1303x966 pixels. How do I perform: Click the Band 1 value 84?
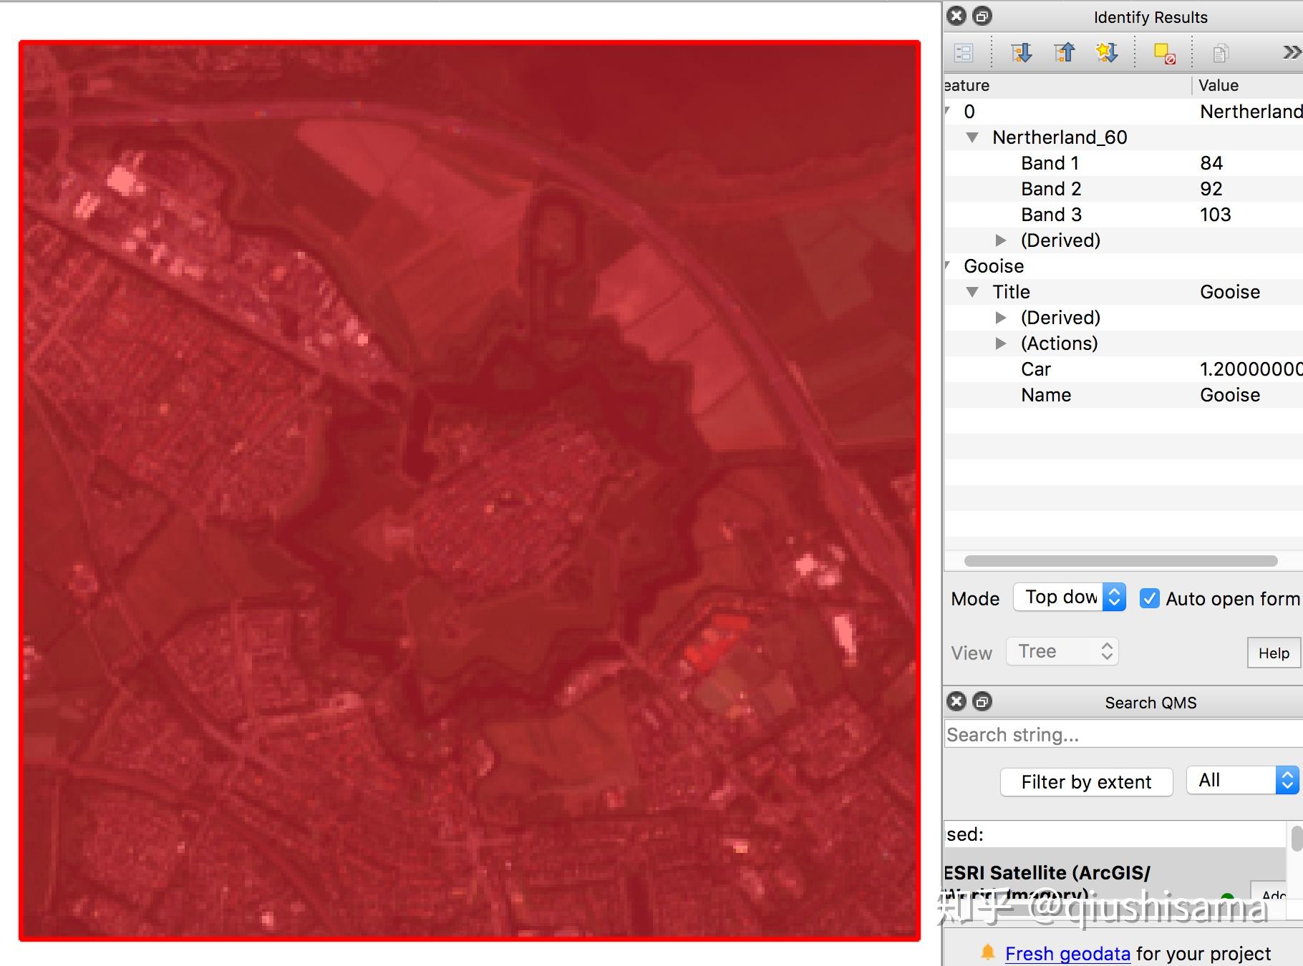pos(1211,163)
